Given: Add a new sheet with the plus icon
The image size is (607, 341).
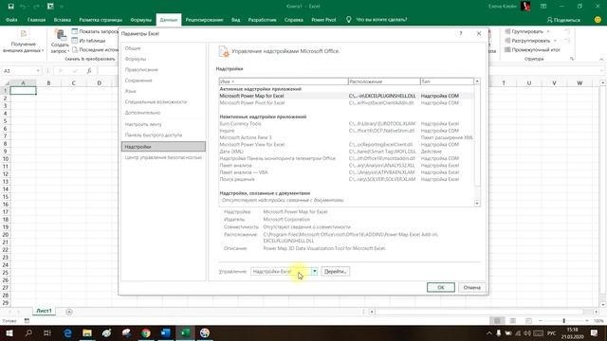Looking at the screenshot, I should click(x=69, y=312).
